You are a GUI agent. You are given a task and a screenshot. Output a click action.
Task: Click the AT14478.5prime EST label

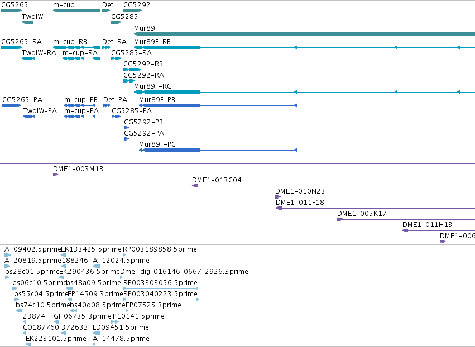coord(121,339)
